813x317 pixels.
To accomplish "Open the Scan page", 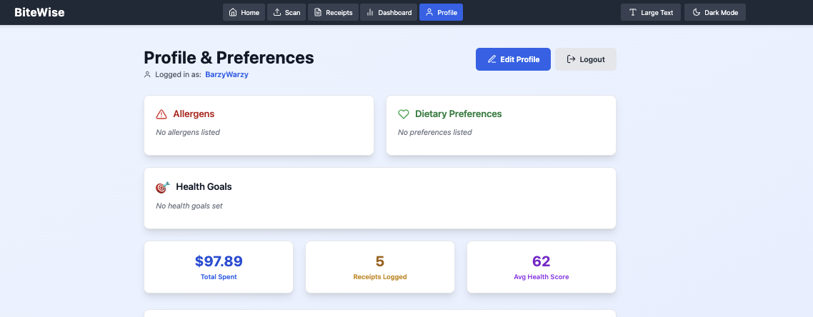I will 286,12.
